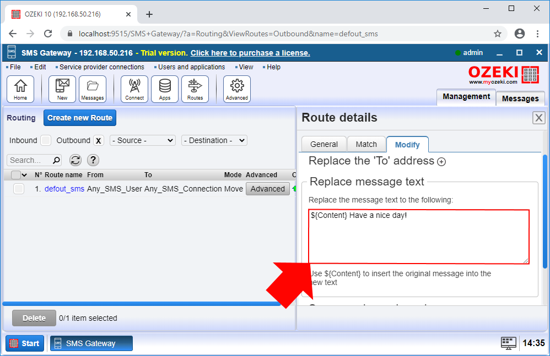
Task: Click the desktop monitor icon in taskbar
Action: (x=509, y=343)
